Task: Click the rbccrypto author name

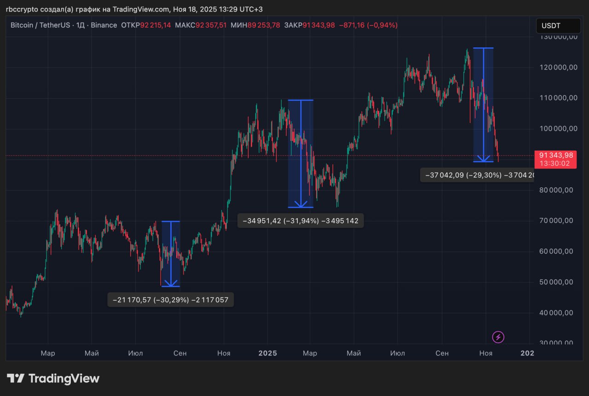Action: point(22,9)
